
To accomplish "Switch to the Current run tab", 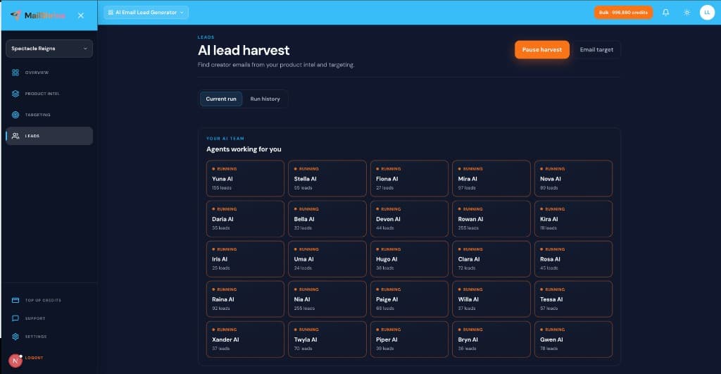I will click(221, 99).
